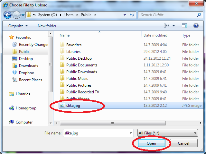Expand the view options dropdown arrow

(173, 26)
